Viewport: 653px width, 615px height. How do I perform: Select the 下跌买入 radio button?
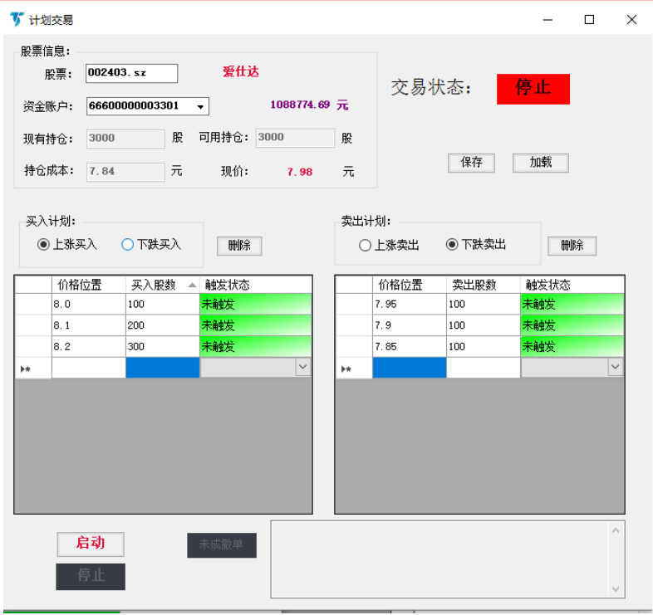(x=128, y=245)
